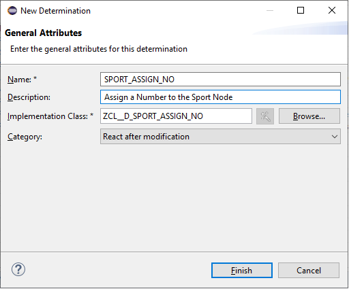Click the Description label
The height and width of the screenshot is (289, 349).
click(29, 97)
